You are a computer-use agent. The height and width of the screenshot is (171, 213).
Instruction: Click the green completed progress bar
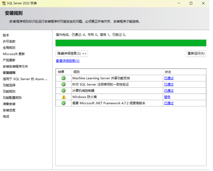pyautogui.click(x=131, y=43)
